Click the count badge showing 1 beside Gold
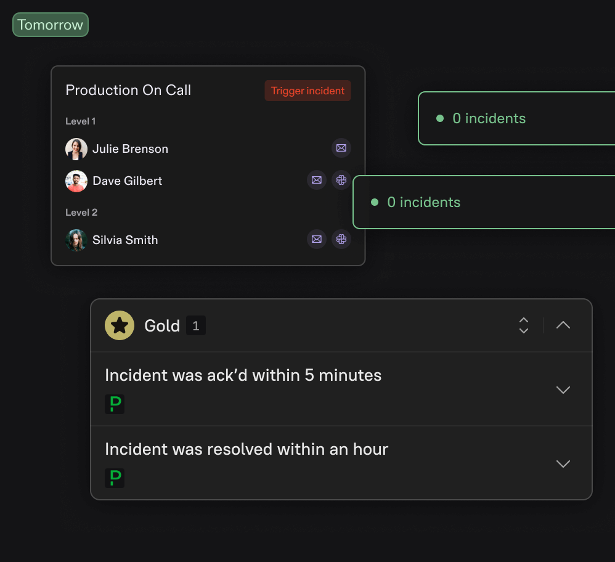 [196, 325]
